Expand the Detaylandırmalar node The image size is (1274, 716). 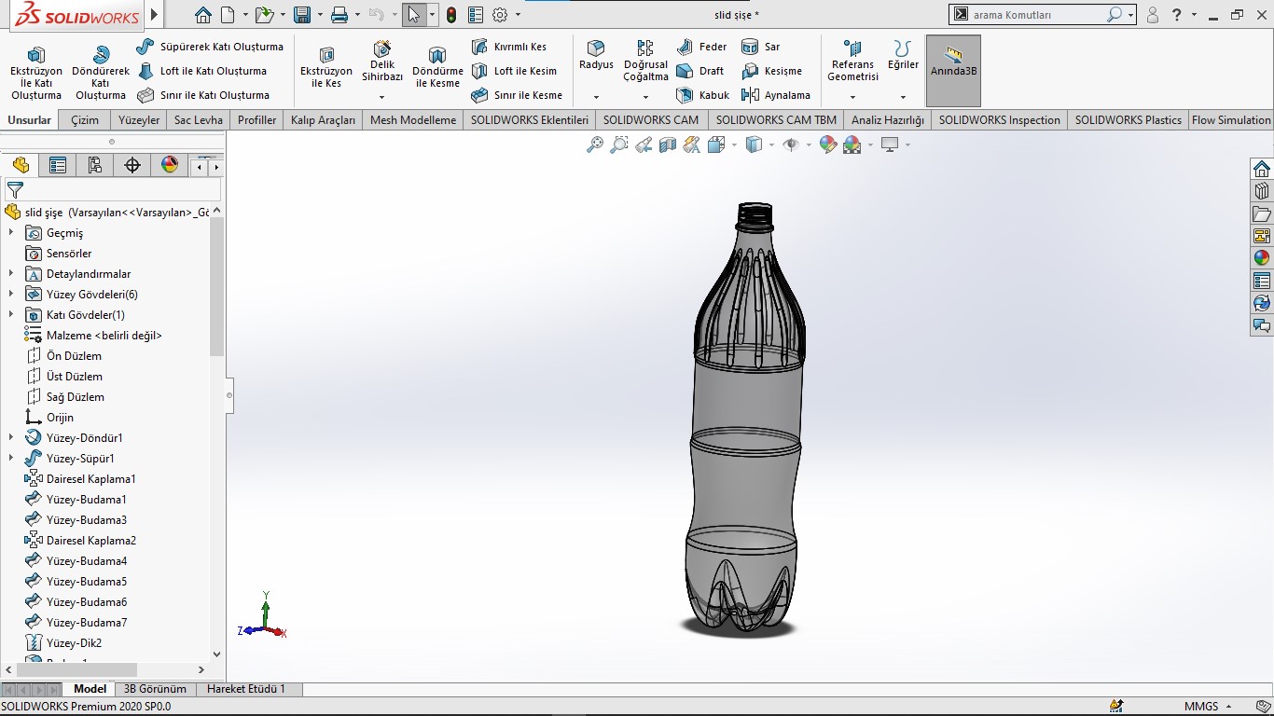(11, 274)
